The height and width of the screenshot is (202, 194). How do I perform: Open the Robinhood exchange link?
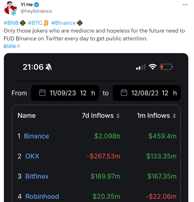tap(42, 196)
